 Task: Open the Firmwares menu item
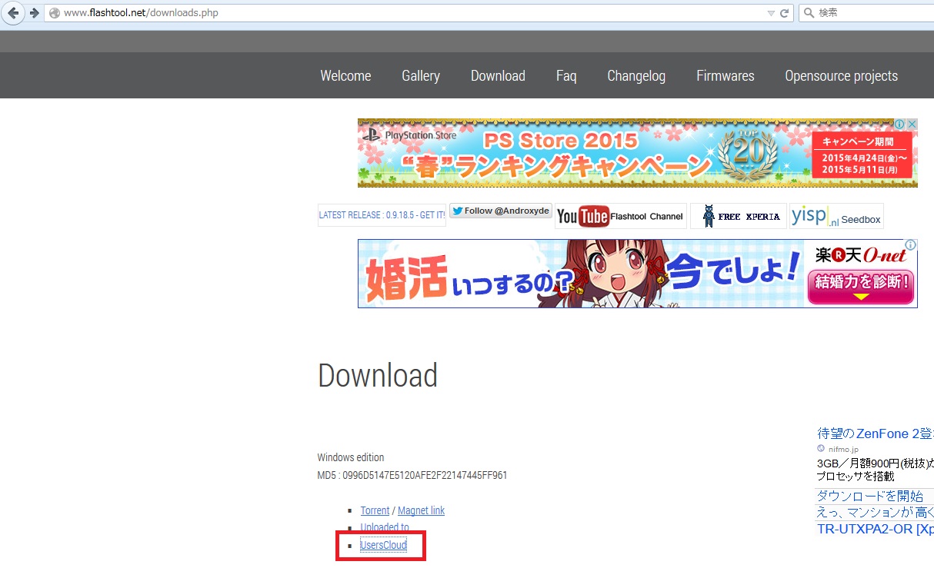[x=726, y=75]
